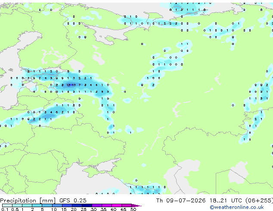The width and height of the screenshot is (273, 211).
Task: Click the "18..21 UTC" time range text
Action: click(x=226, y=200)
